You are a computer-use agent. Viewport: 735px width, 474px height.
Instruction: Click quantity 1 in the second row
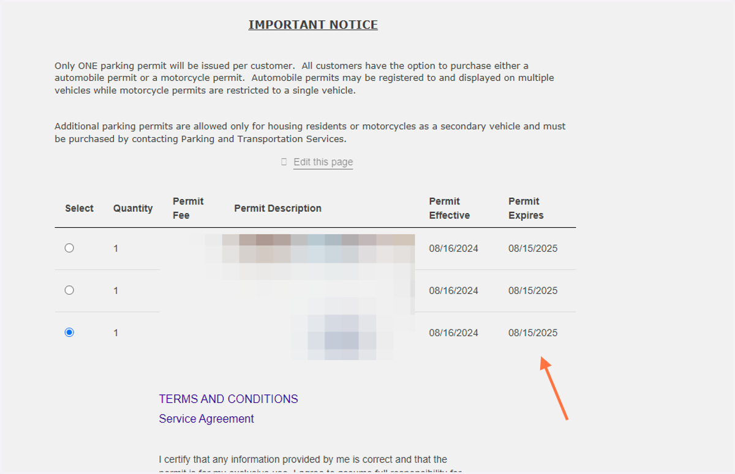pyautogui.click(x=116, y=291)
